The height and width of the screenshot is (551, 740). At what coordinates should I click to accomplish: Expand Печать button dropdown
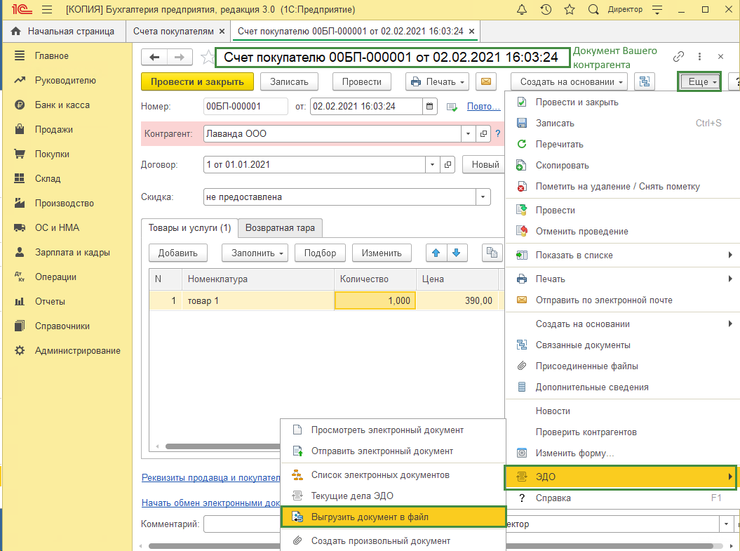click(x=438, y=81)
